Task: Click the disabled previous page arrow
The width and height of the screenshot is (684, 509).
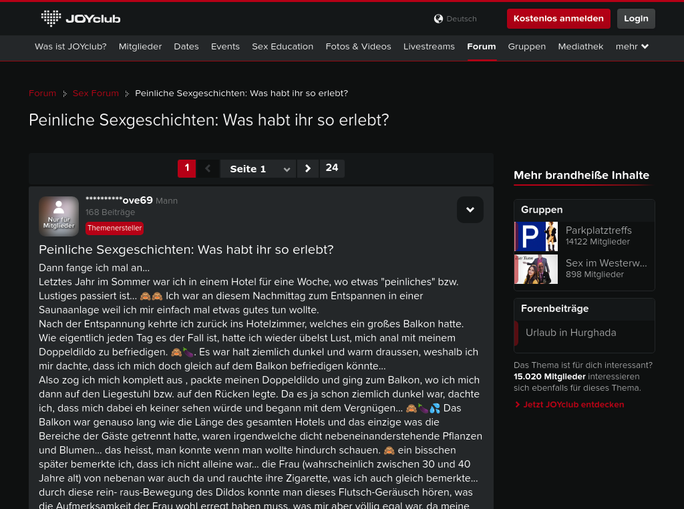Action: click(x=208, y=168)
